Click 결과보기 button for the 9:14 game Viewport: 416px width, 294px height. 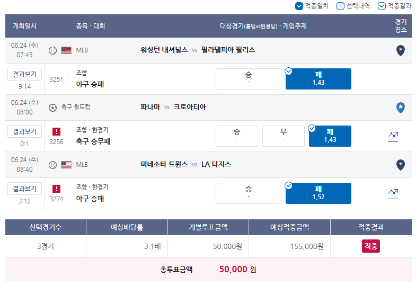[x=24, y=74]
